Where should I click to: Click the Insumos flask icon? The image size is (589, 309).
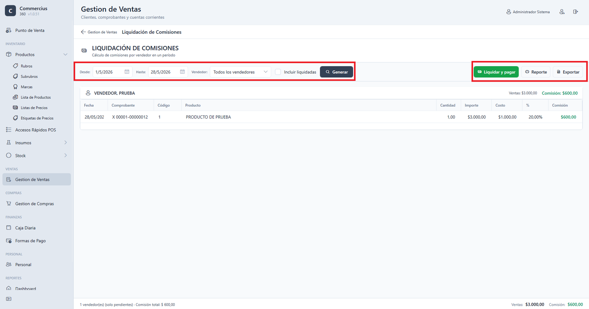tap(9, 143)
